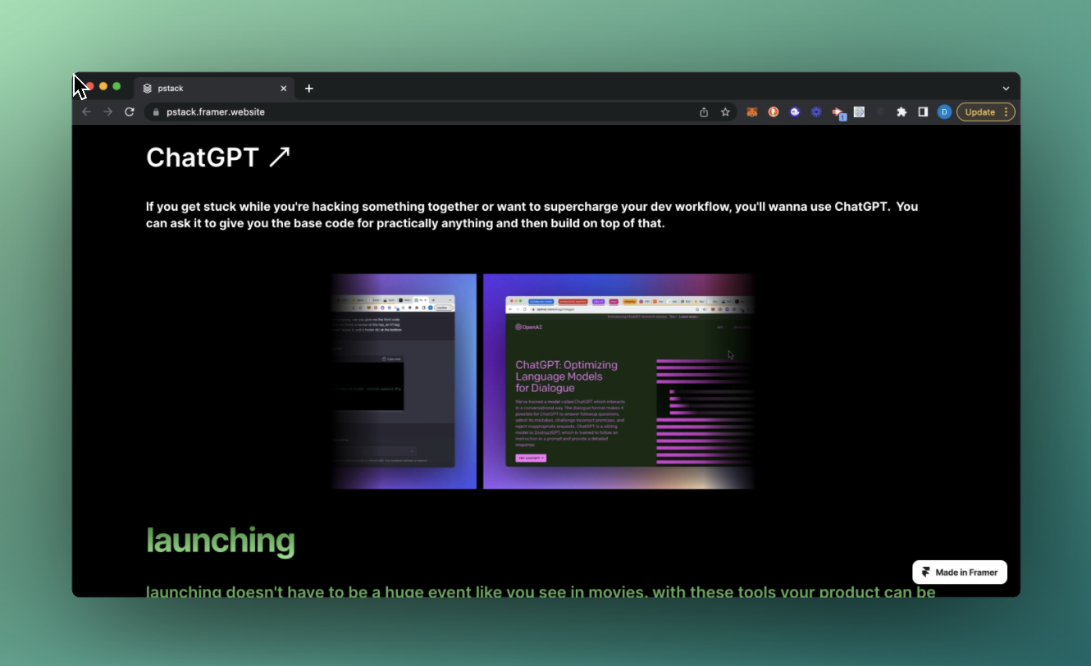Reload the pstack page
Image resolution: width=1091 pixels, height=666 pixels.
(130, 112)
